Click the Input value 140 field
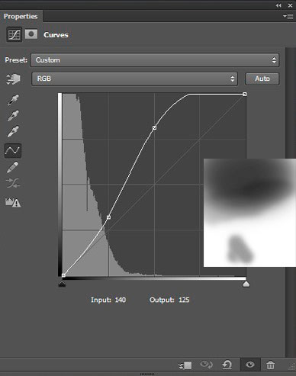 tap(121, 300)
